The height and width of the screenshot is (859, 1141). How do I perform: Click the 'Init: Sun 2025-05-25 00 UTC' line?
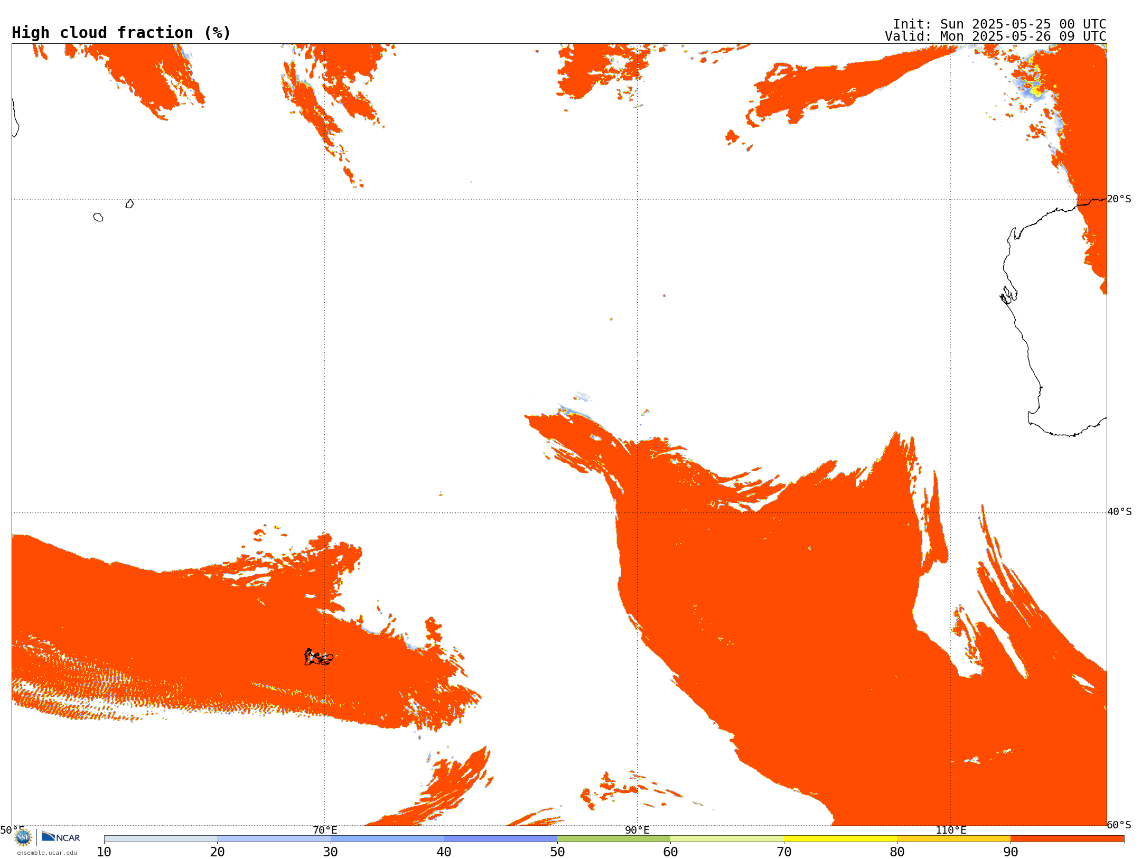999,24
